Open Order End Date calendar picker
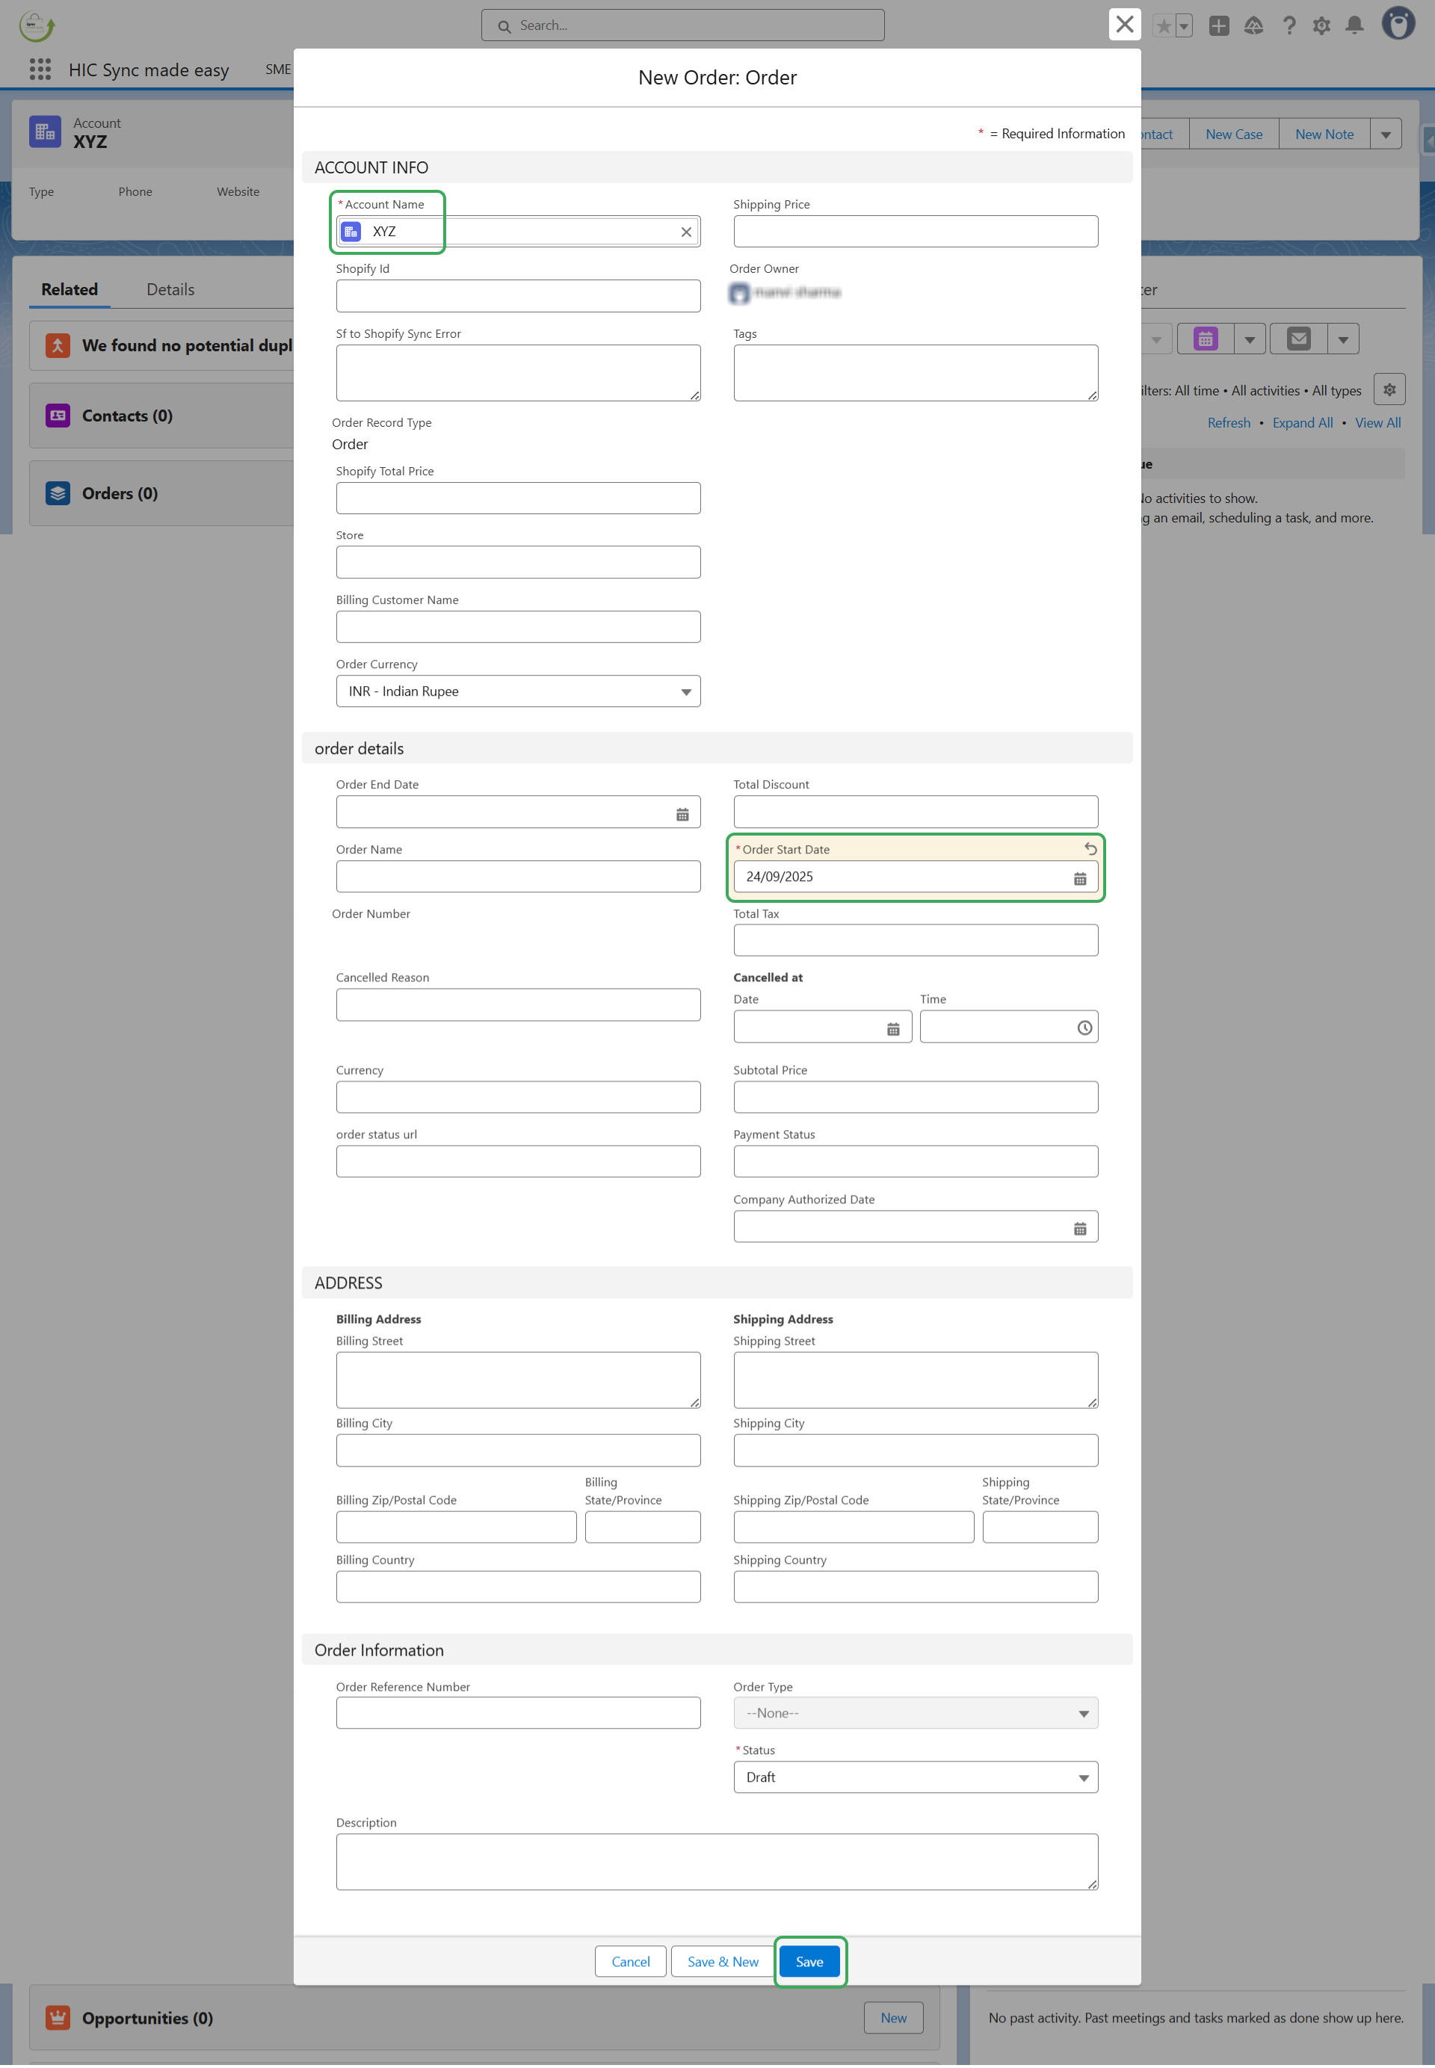 click(x=682, y=814)
